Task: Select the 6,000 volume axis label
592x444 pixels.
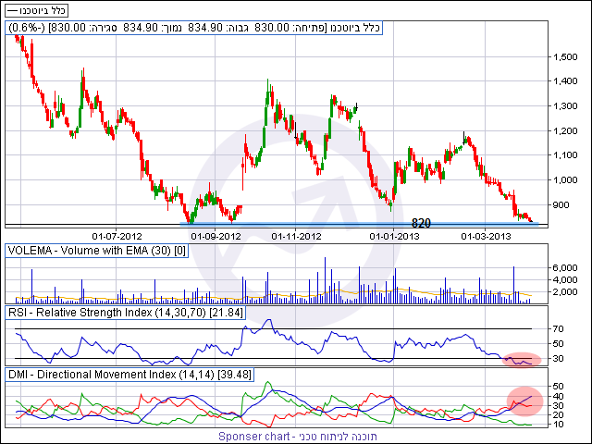Action: coord(565,267)
